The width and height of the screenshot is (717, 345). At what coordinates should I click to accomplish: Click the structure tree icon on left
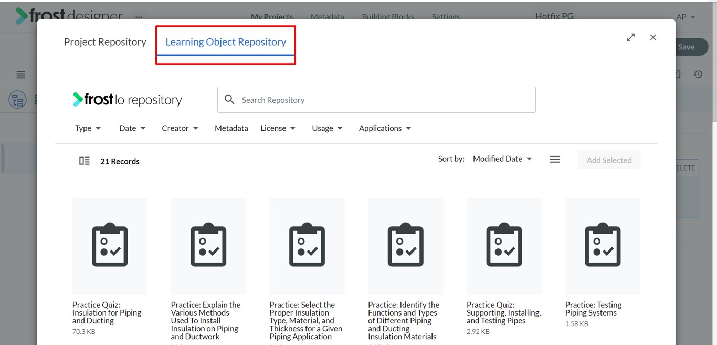17,100
